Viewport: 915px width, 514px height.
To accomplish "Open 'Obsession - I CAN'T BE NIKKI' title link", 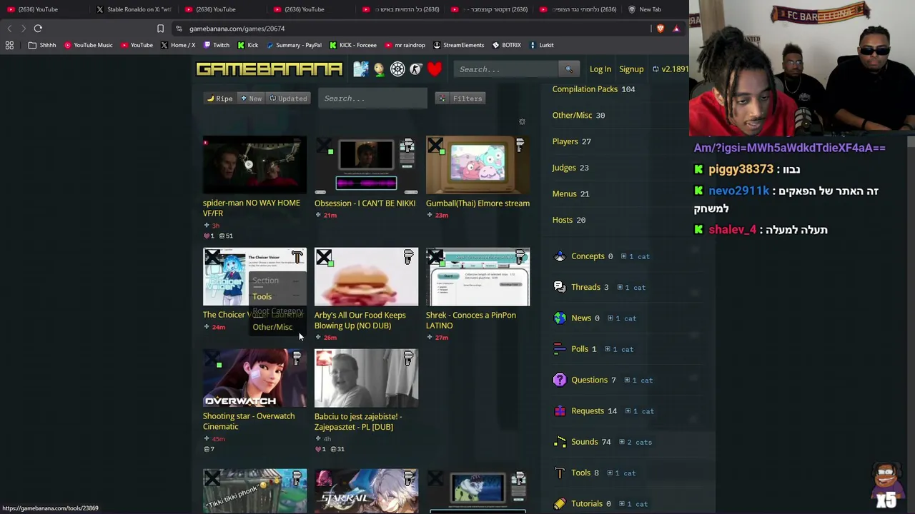I will (x=365, y=203).
